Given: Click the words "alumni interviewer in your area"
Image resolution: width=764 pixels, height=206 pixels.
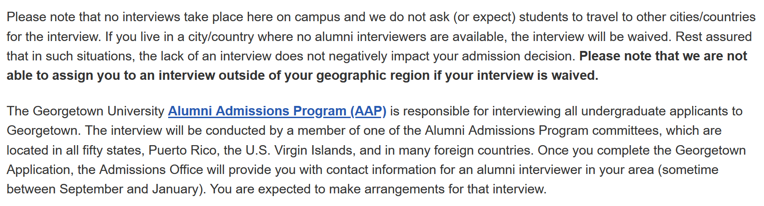Looking at the screenshot, I should point(565,169).
